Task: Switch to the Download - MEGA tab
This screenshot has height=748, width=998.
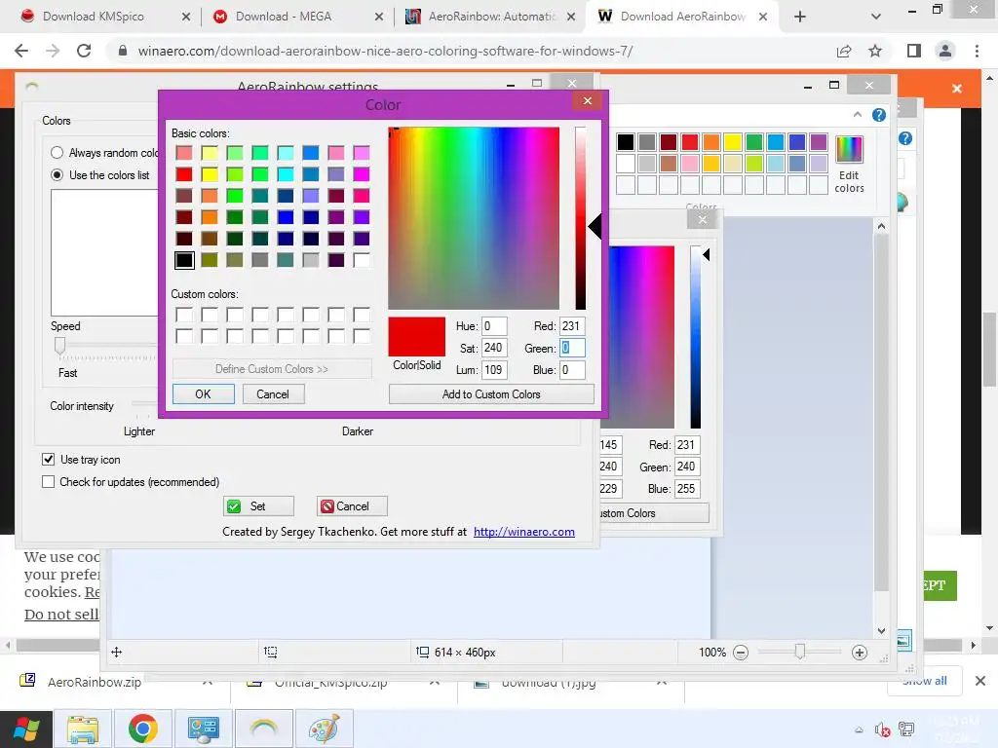Action: click(284, 17)
